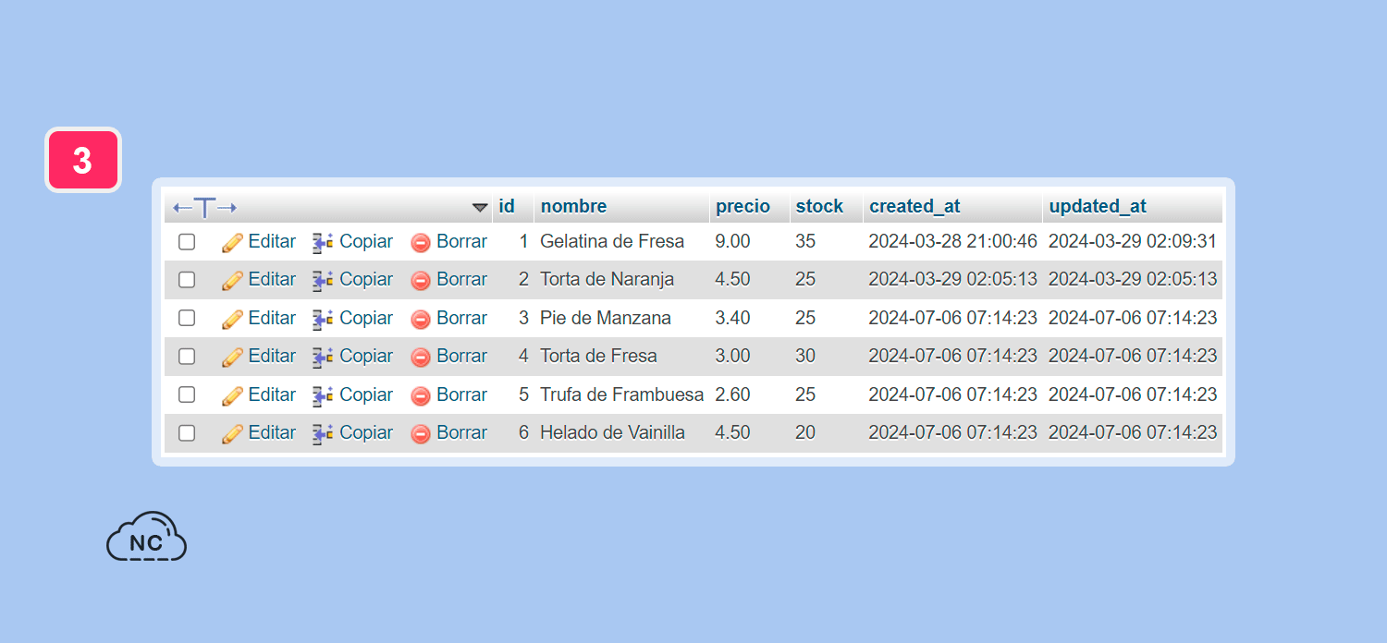Image resolution: width=1387 pixels, height=643 pixels.
Task: Click Borrar link for Pie de Manzana
Action: coord(462,318)
